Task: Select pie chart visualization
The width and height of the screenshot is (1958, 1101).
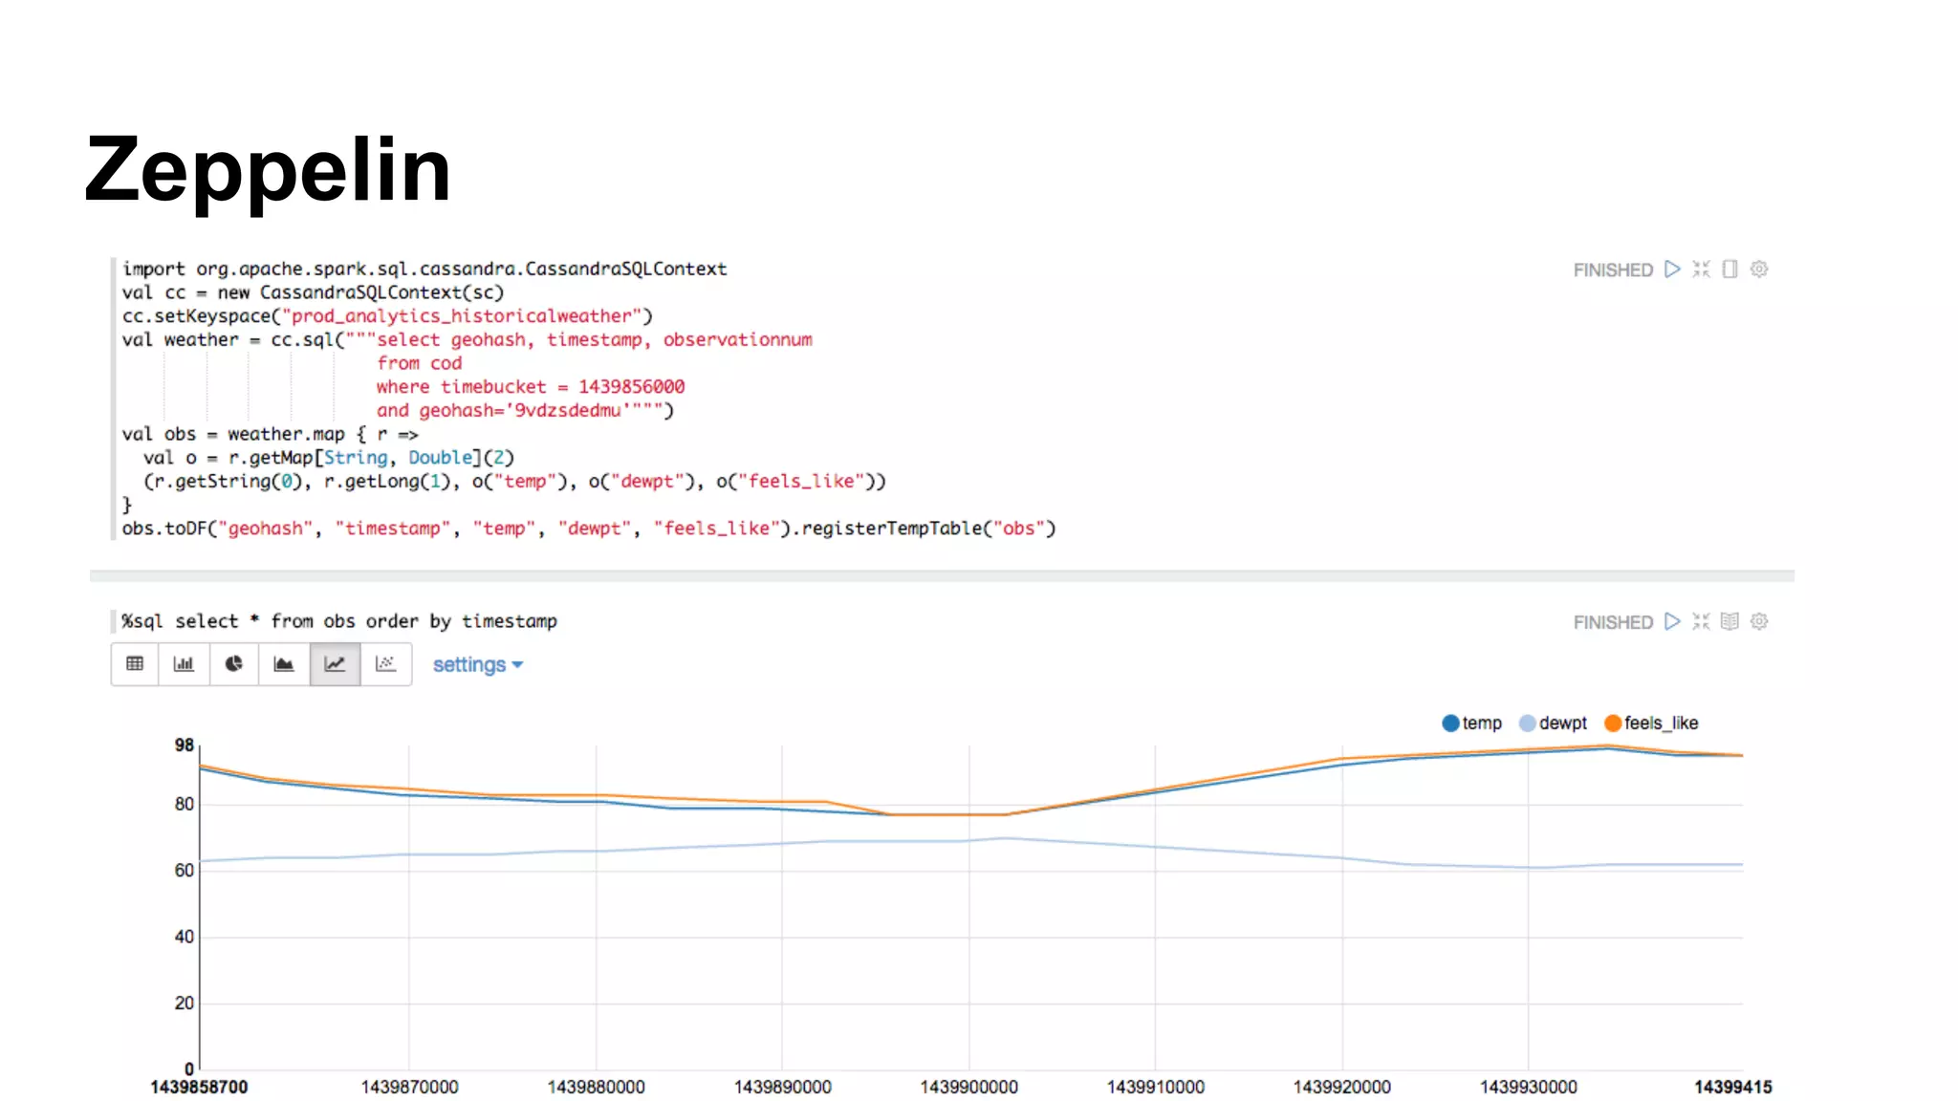Action: [x=233, y=664]
